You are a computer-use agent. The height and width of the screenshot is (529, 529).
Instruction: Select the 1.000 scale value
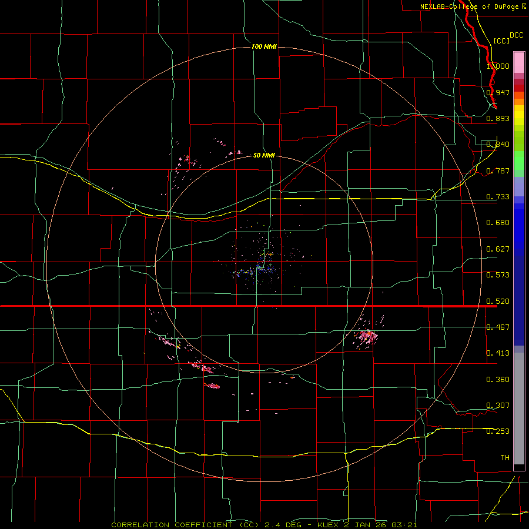tap(498, 66)
